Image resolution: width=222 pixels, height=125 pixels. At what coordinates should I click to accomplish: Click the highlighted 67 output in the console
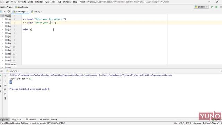click(11, 82)
